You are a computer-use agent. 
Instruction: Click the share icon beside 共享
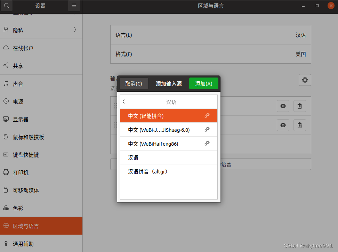pyautogui.click(x=6, y=65)
